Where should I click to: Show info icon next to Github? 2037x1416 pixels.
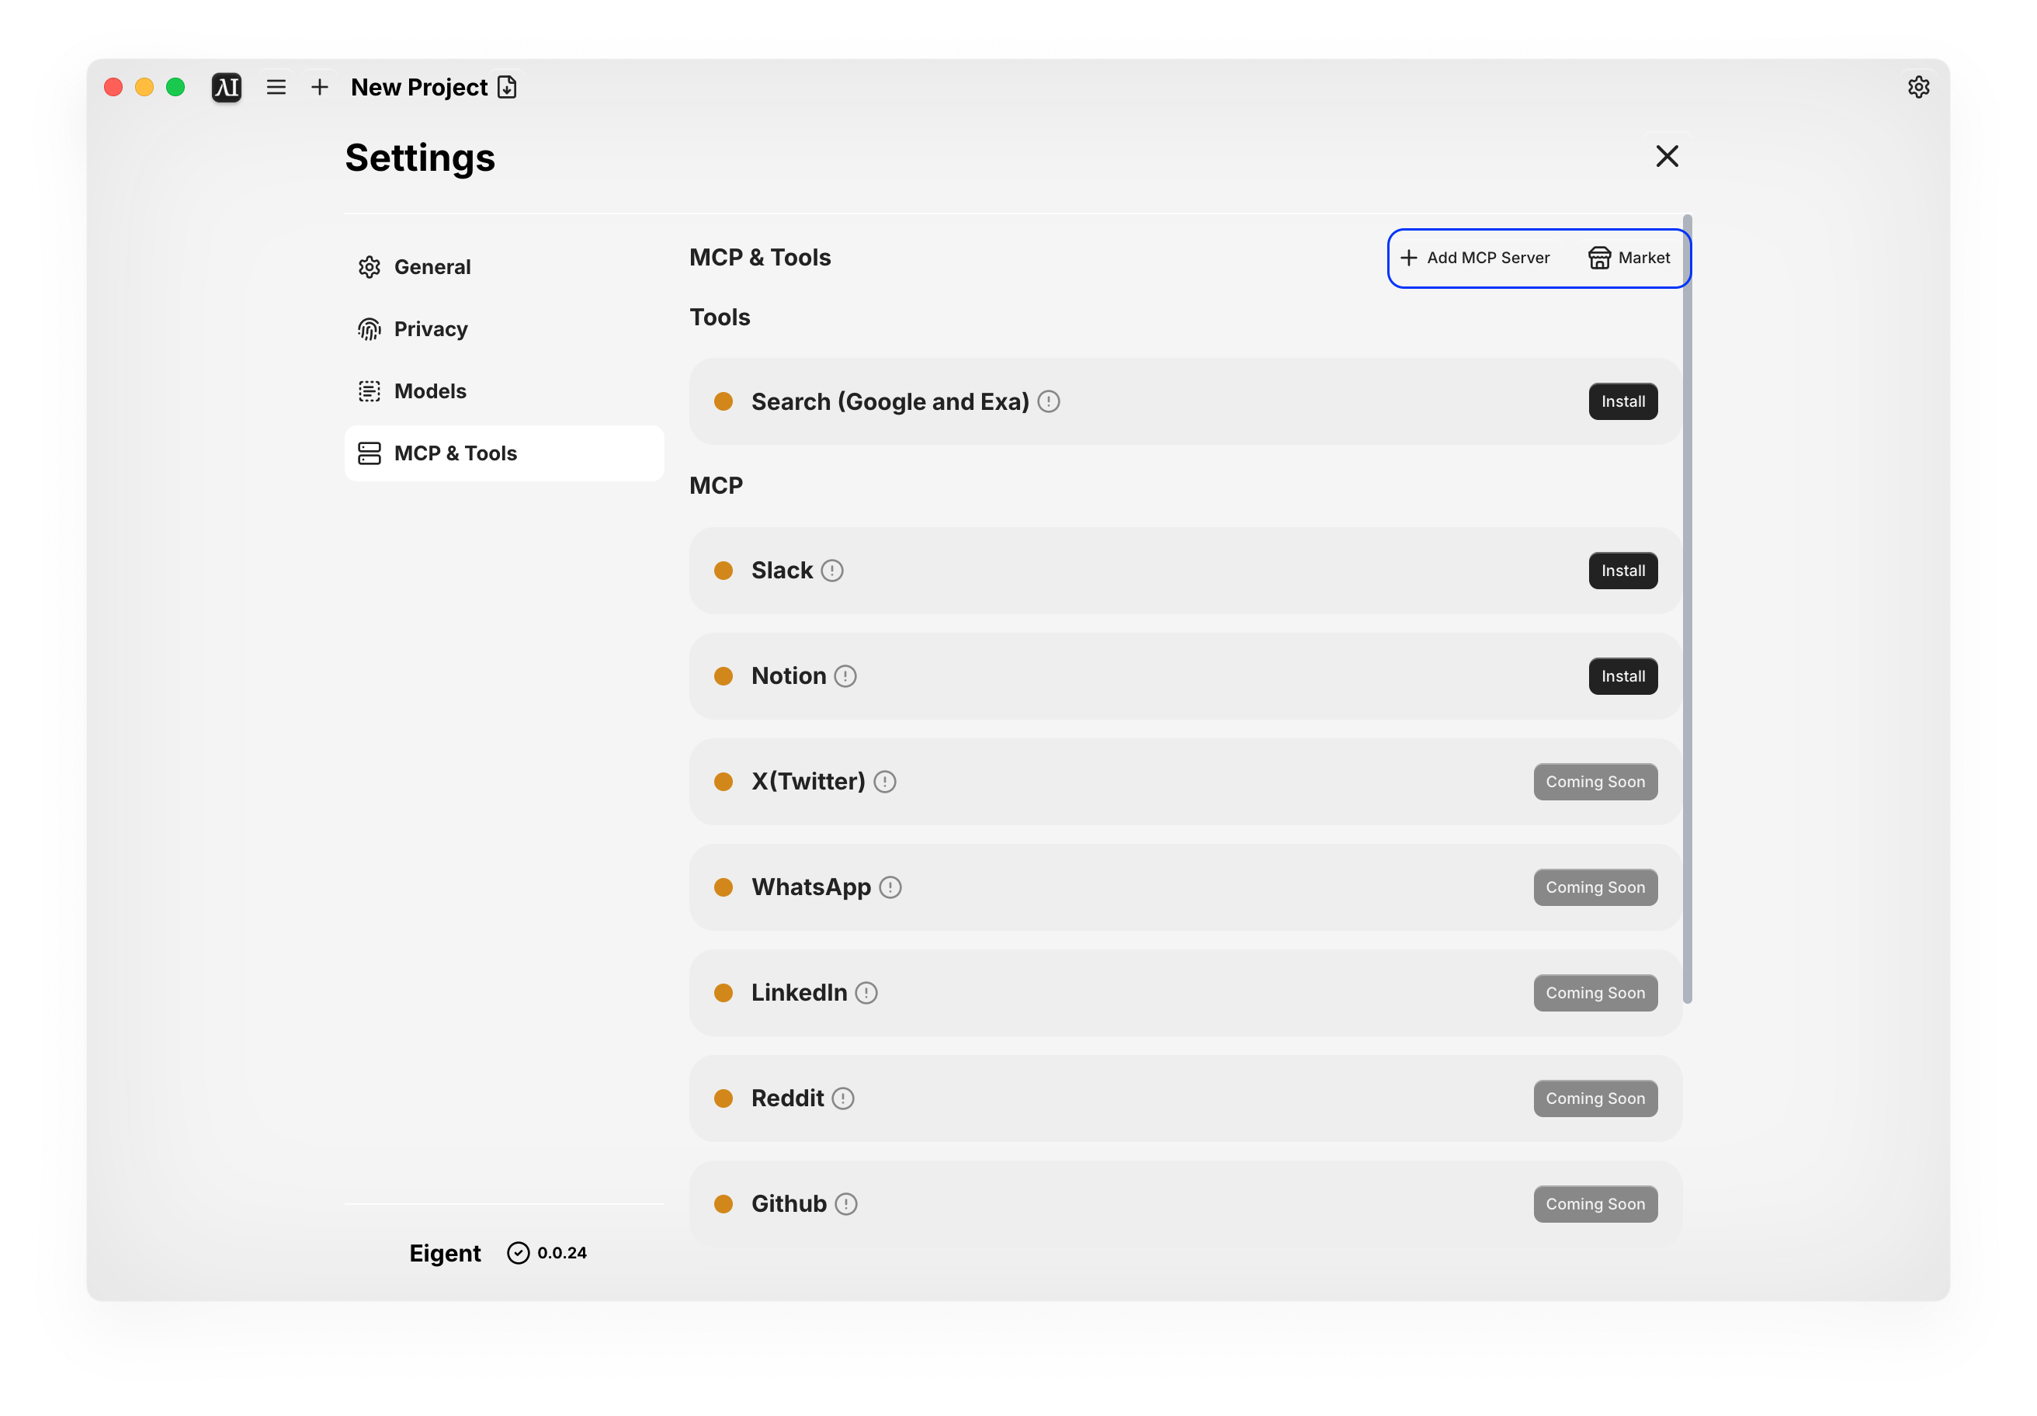[x=845, y=1204]
